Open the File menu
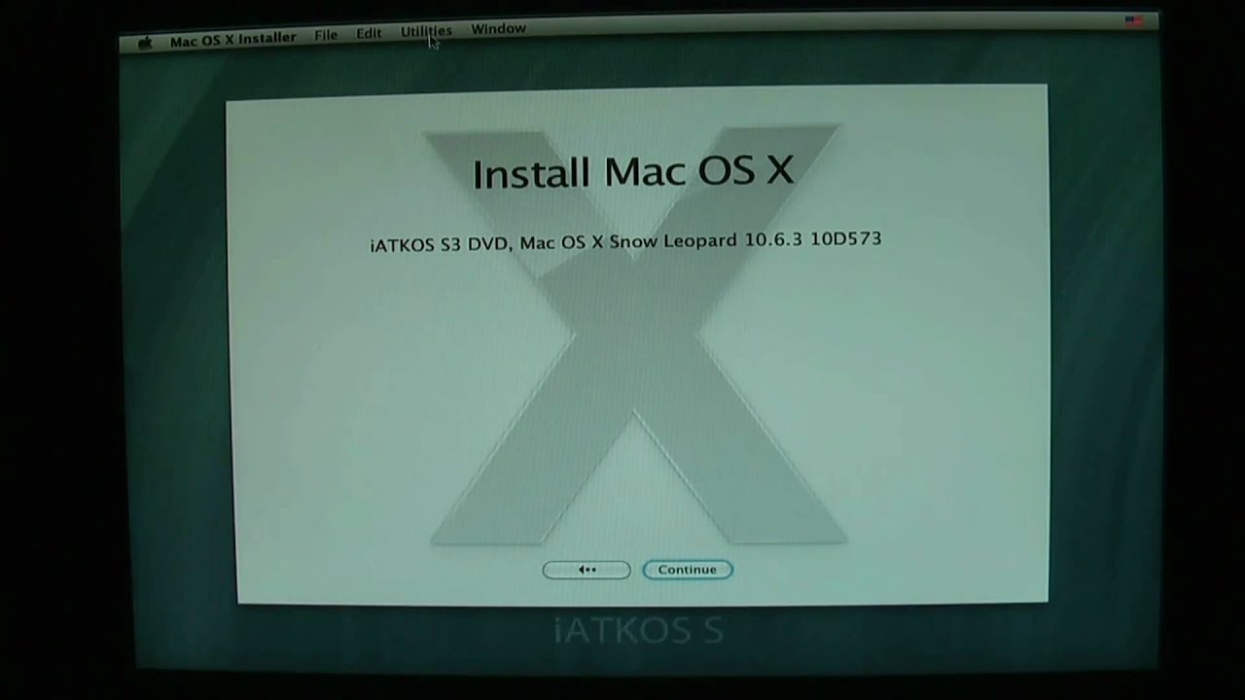The width and height of the screenshot is (1245, 700). point(326,35)
